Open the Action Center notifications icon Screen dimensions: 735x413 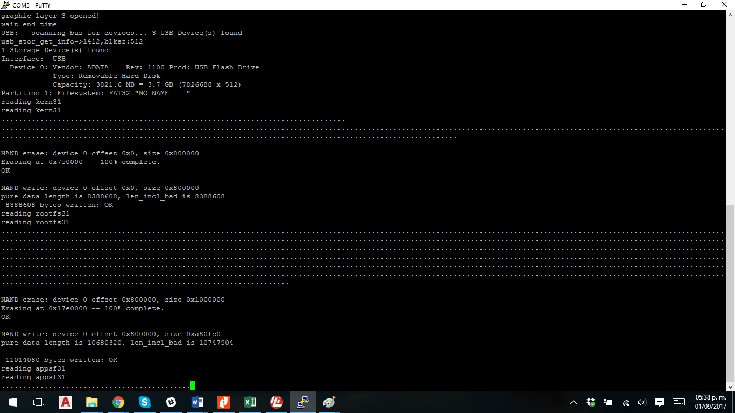click(x=660, y=402)
